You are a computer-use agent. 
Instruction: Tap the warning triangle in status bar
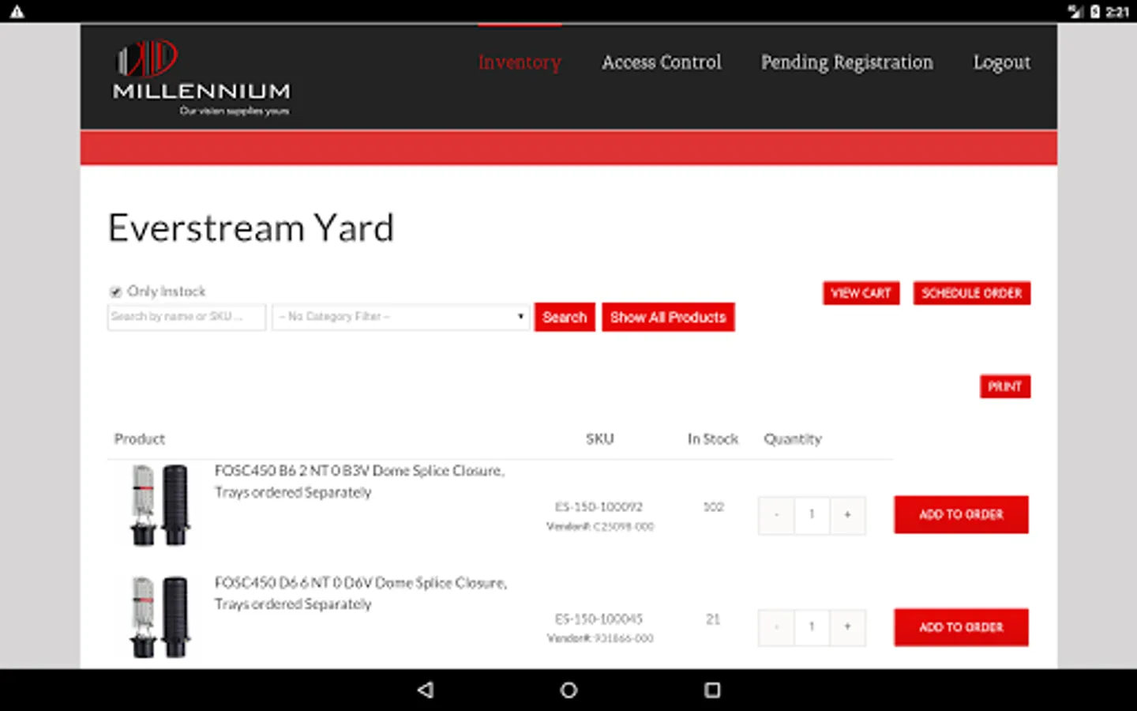point(17,11)
